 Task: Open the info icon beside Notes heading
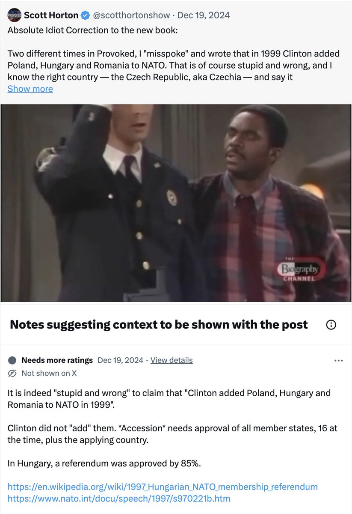[x=331, y=325]
